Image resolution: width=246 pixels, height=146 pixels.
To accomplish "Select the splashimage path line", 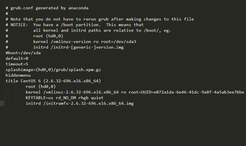I will coord(53,70).
